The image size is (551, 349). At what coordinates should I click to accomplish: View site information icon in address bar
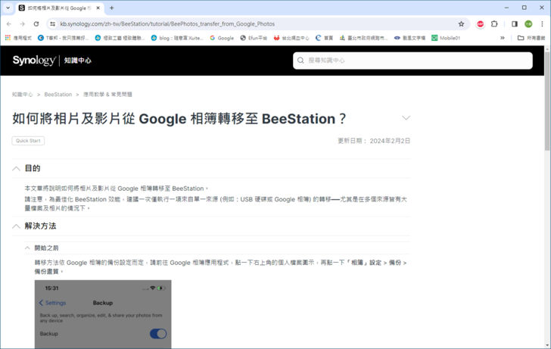point(53,24)
